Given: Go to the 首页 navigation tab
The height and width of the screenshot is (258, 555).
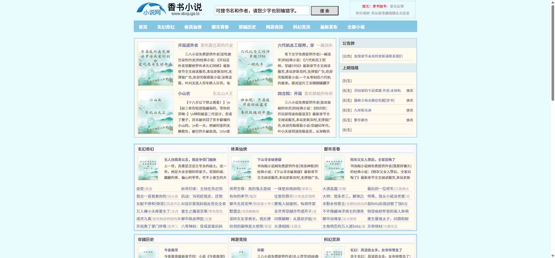Looking at the screenshot, I should click(x=143, y=27).
